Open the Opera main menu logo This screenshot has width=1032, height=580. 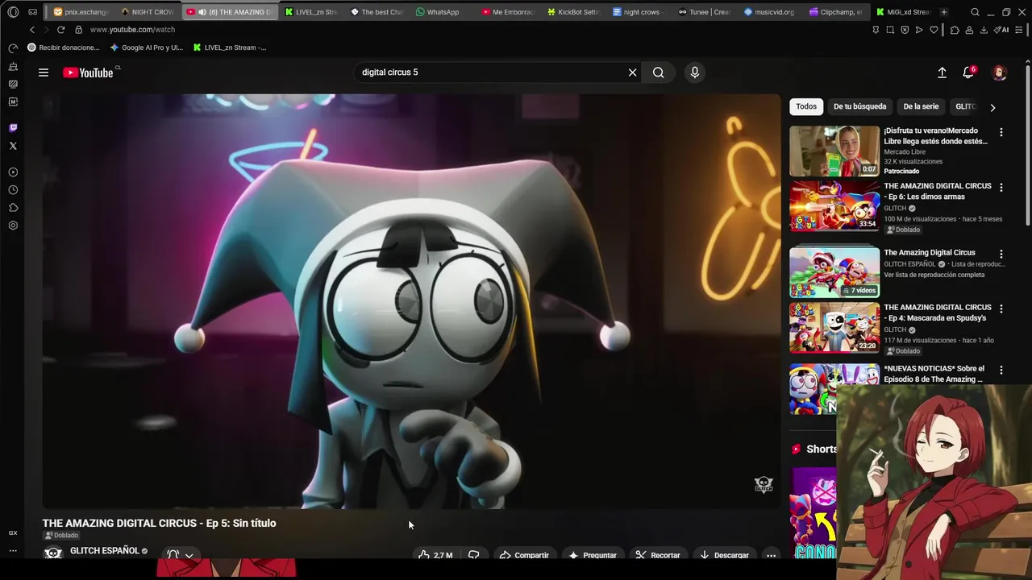[13, 12]
